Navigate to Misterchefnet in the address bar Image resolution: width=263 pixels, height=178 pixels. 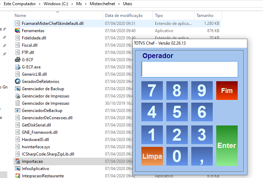point(102,4)
